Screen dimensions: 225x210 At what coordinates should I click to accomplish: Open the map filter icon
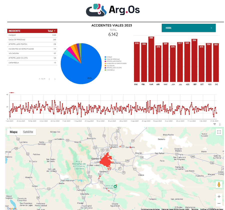pyautogui.click(x=214, y=124)
